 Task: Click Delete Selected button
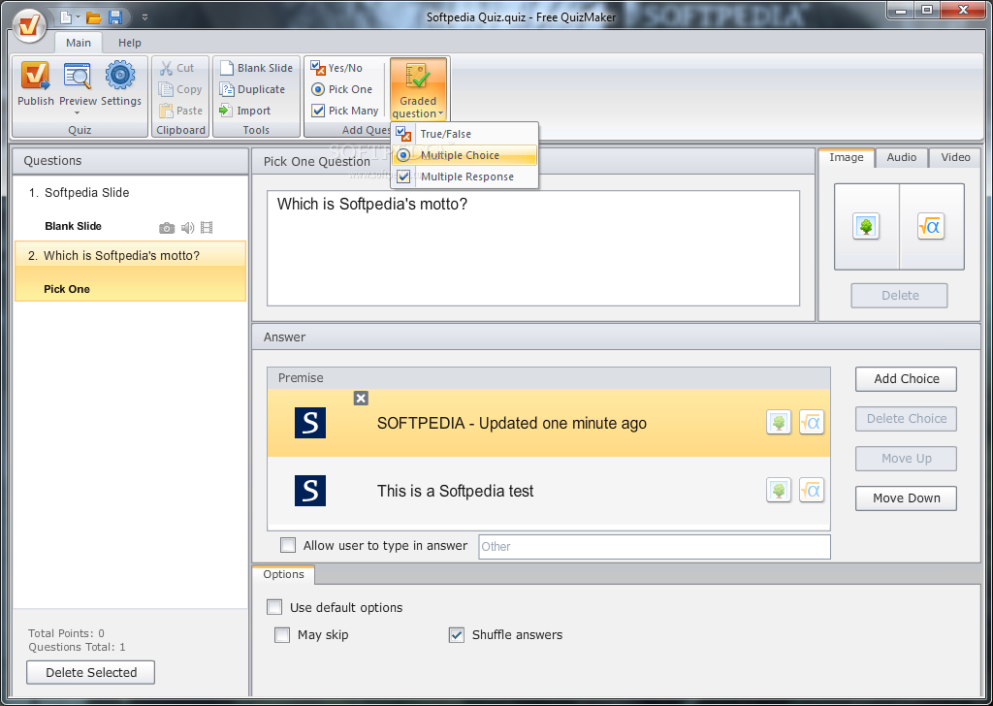pos(90,672)
